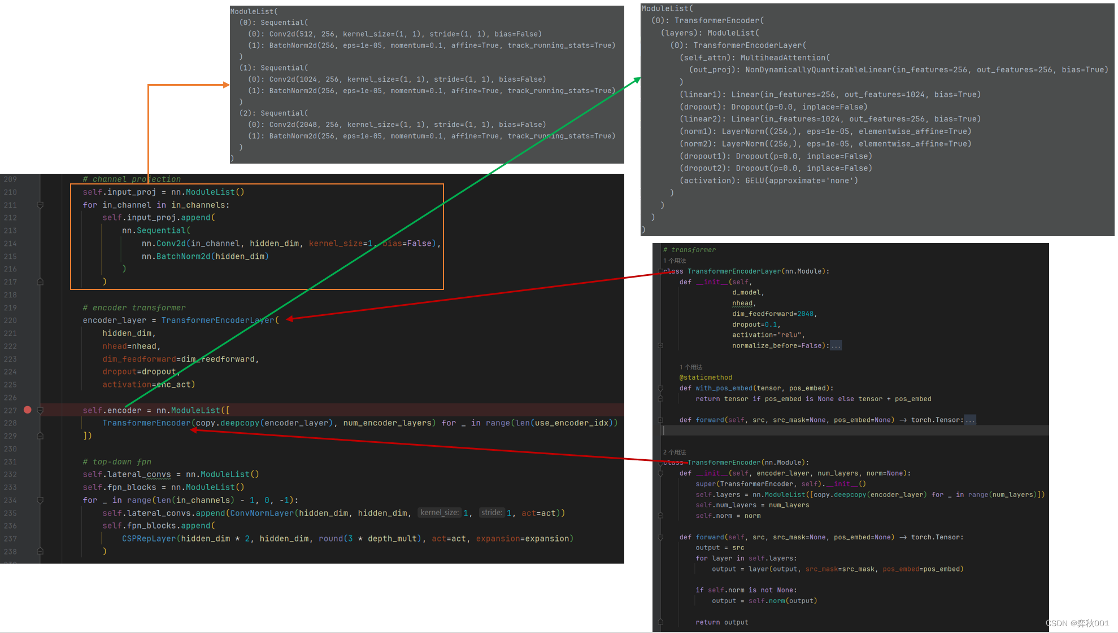Click ConvNormLayer on line 235
The image size is (1118, 633).
[x=262, y=513]
